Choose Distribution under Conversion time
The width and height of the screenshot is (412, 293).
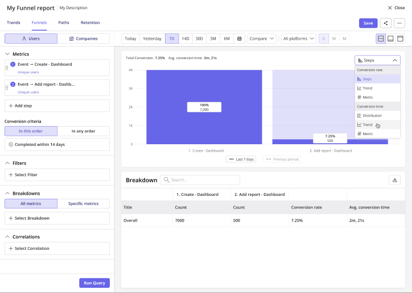click(x=378, y=116)
